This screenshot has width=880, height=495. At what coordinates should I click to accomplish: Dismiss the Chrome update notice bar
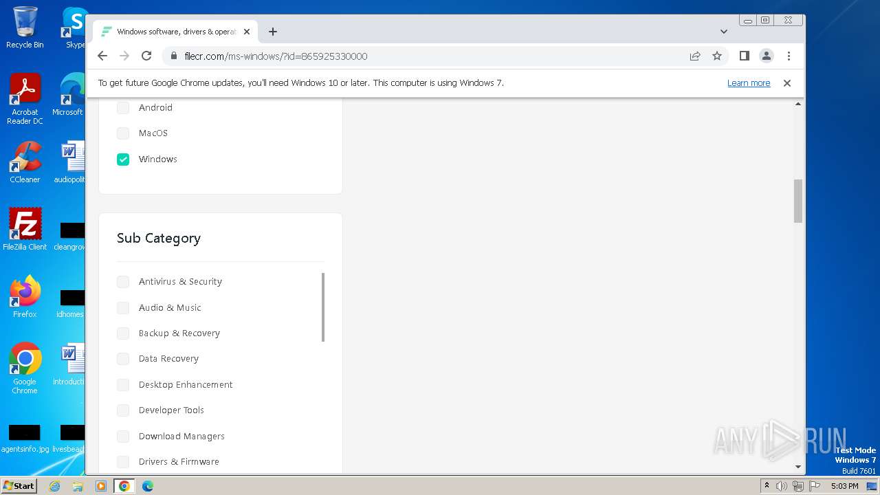pos(787,83)
